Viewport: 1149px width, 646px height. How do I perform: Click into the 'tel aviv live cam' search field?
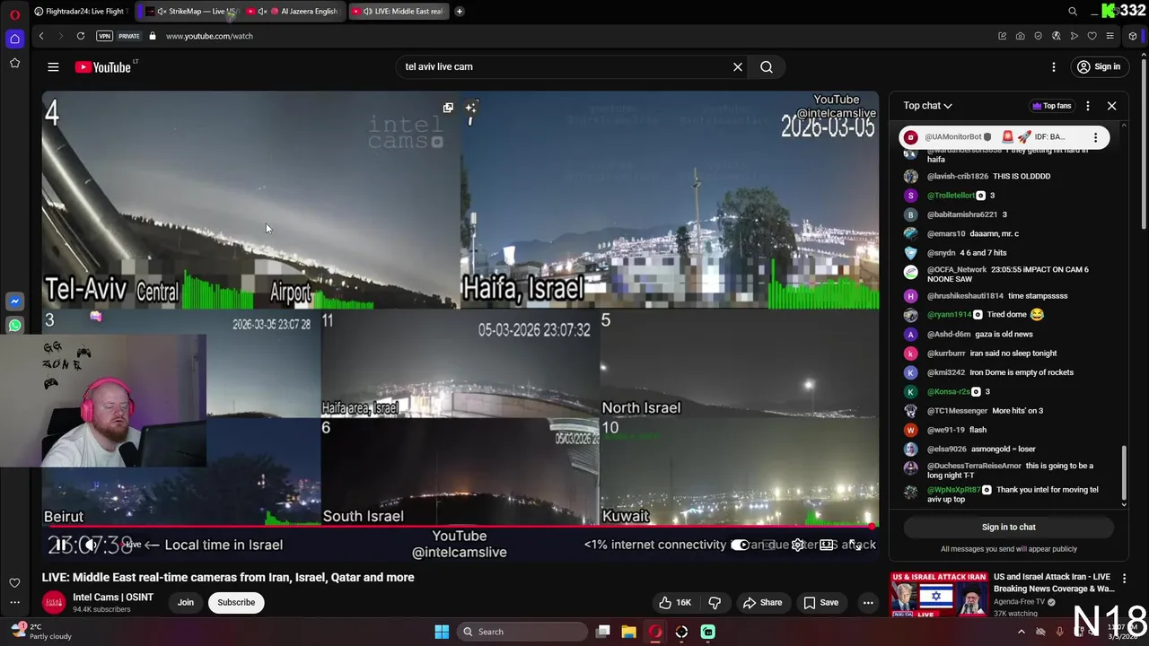point(566,66)
